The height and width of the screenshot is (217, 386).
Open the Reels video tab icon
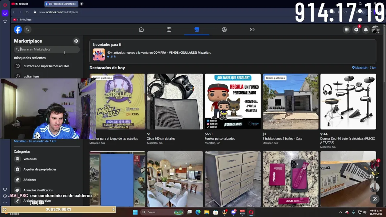(169, 30)
